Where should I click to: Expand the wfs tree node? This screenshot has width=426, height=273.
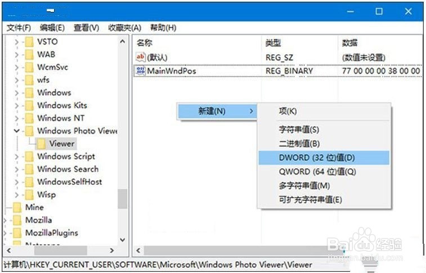click(16, 80)
